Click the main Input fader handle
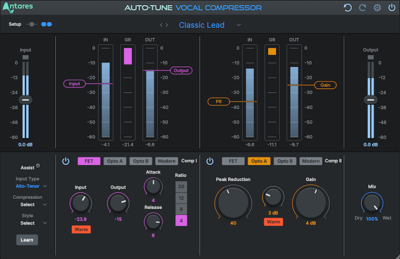The image size is (400, 259). point(25,100)
